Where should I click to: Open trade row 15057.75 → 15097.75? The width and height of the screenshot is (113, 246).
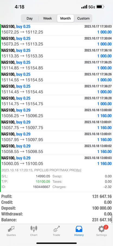point(57,125)
